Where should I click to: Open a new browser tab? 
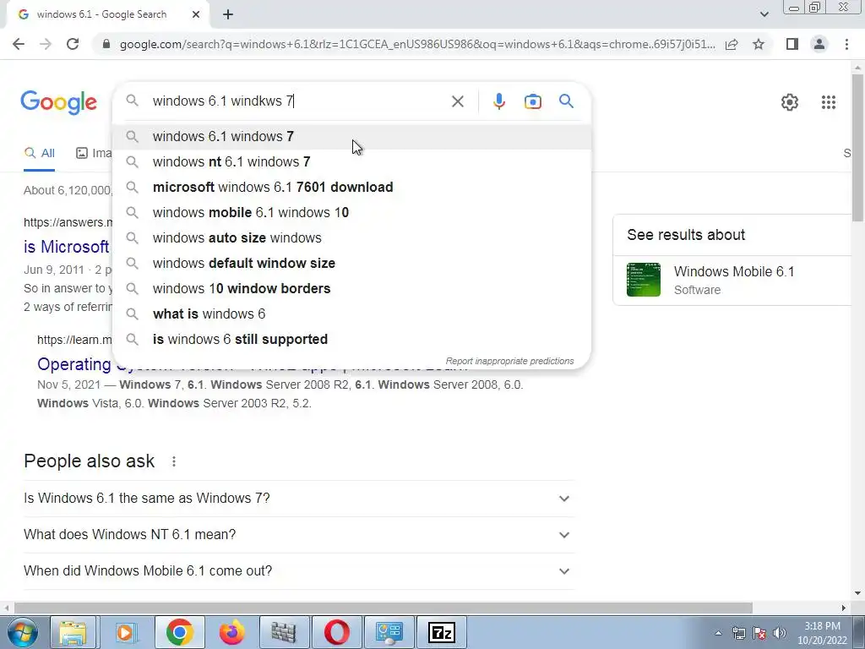click(x=228, y=15)
